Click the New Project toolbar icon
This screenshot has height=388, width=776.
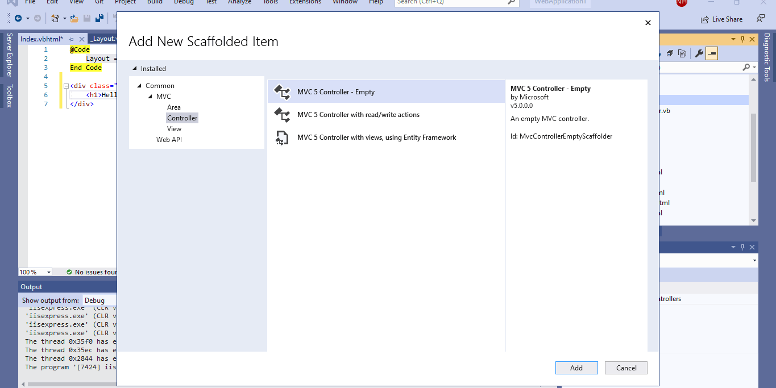[55, 18]
